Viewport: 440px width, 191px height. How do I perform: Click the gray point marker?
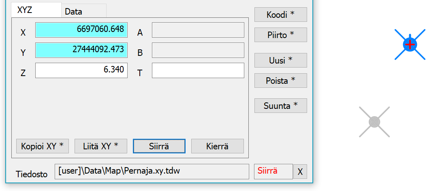click(x=374, y=121)
